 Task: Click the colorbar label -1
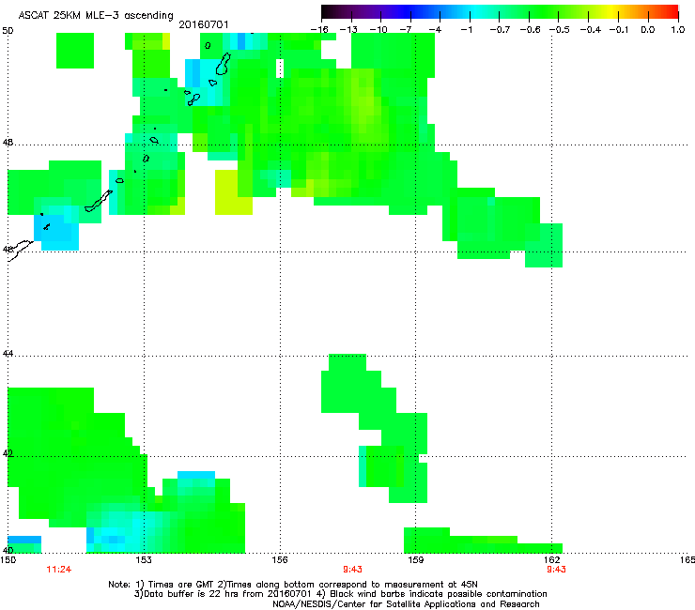click(466, 30)
